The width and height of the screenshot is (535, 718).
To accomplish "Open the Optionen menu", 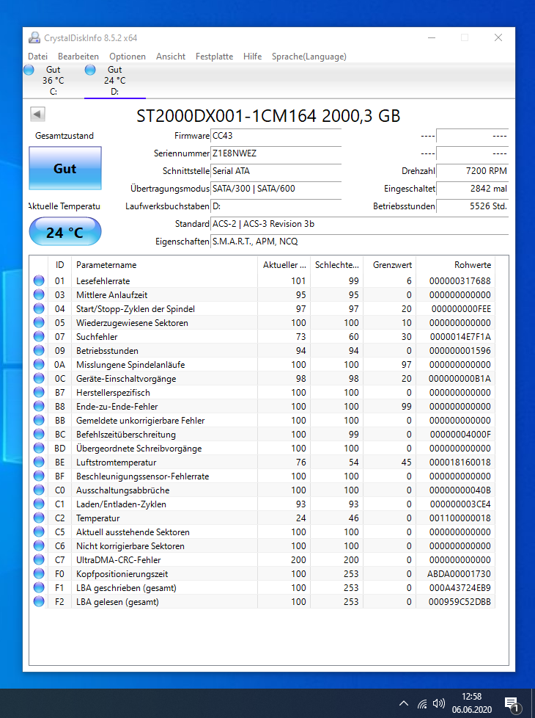I will tap(127, 57).
